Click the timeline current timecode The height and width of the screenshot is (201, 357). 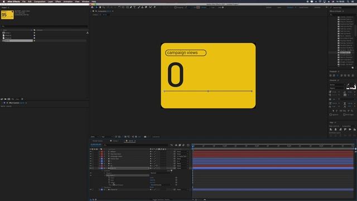pyautogui.click(x=96, y=145)
